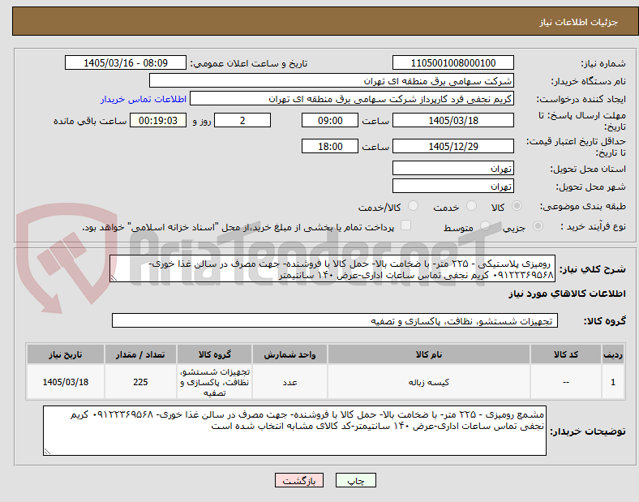The image size is (639, 502).
Task: Click the response deadline date 1405/03/18 field
Action: tap(452, 120)
